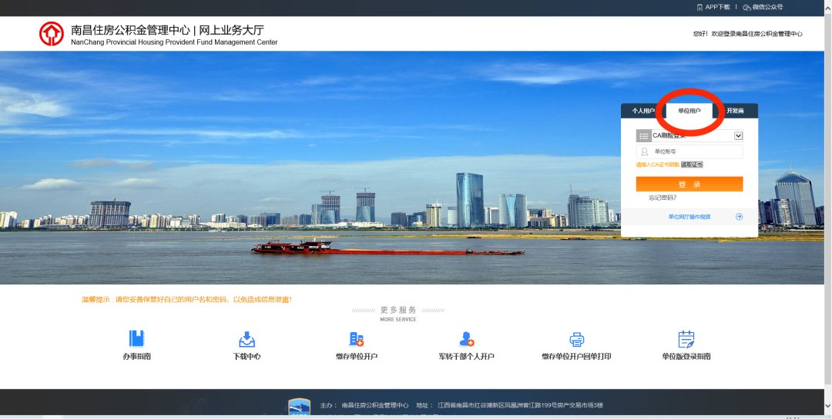
Task: Click the orange 登录 button
Action: 689,185
